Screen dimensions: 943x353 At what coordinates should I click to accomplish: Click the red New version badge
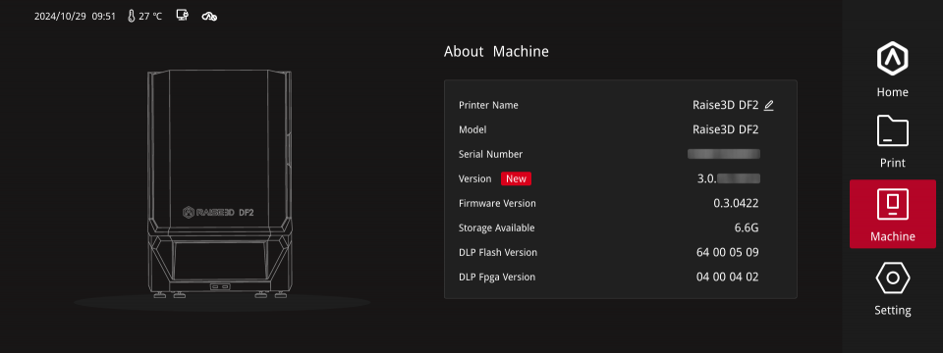(516, 178)
